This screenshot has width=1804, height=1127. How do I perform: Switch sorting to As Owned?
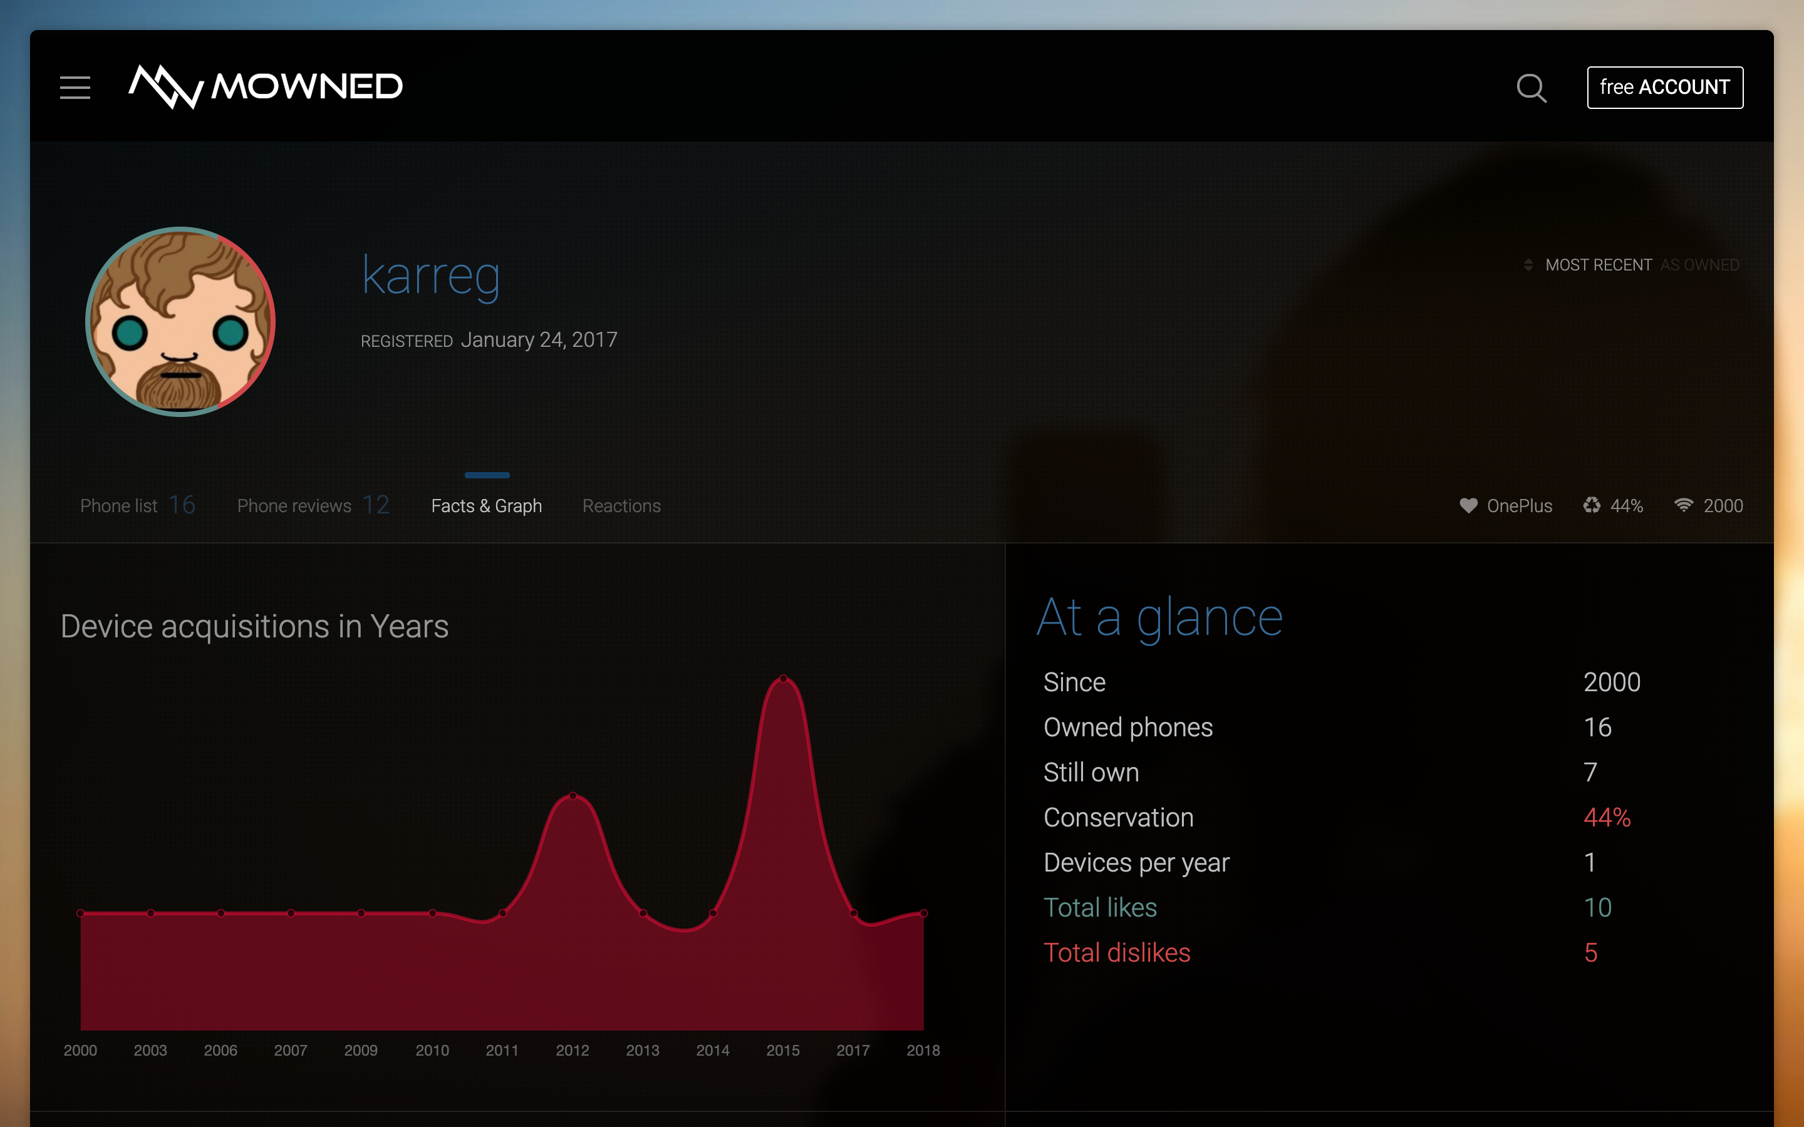[1699, 265]
